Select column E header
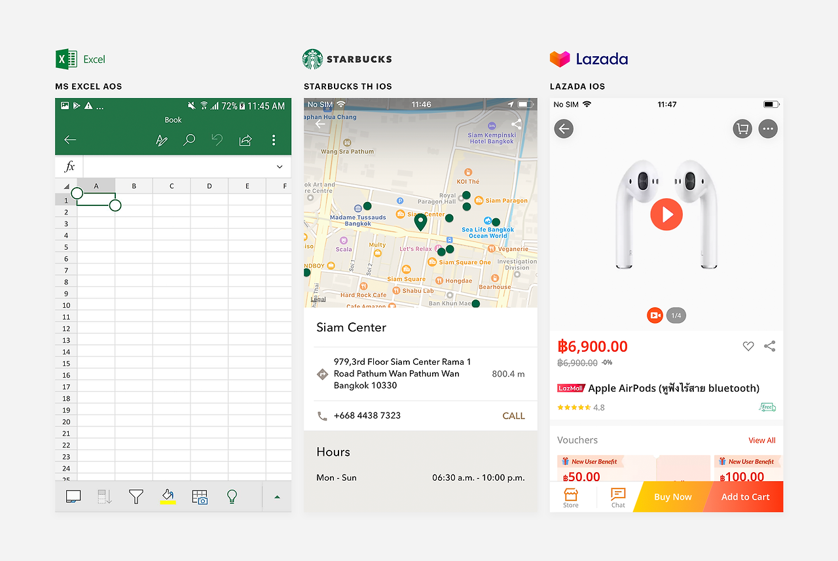Screen dimensions: 838x561 (x=247, y=186)
